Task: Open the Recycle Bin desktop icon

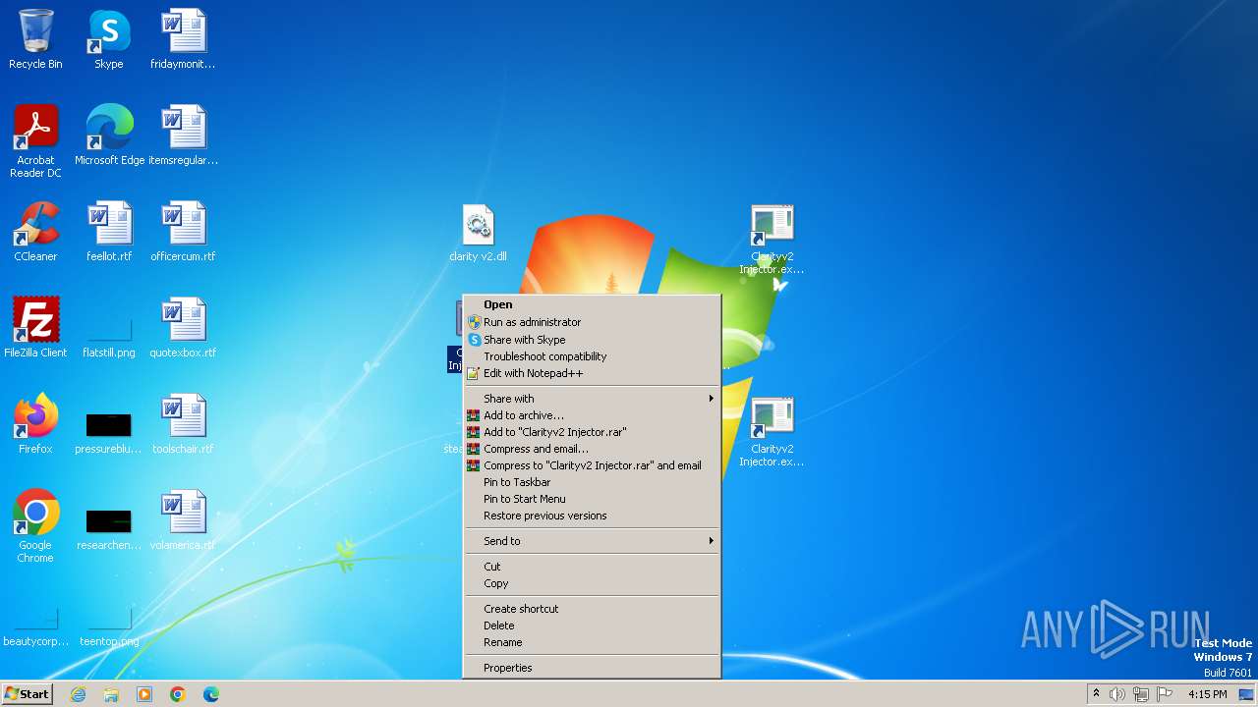Action: (35, 39)
